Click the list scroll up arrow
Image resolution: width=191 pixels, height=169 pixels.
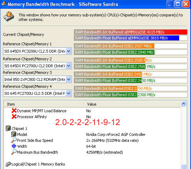[x=183, y=104]
